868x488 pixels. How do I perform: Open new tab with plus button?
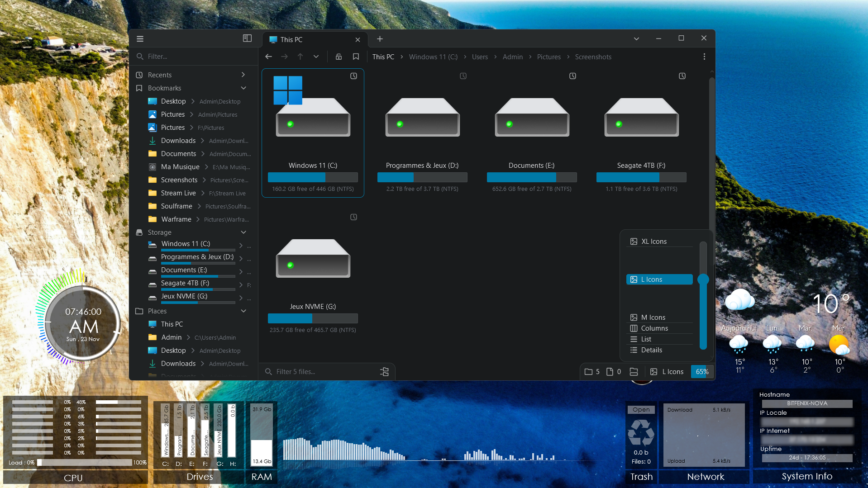(x=380, y=39)
